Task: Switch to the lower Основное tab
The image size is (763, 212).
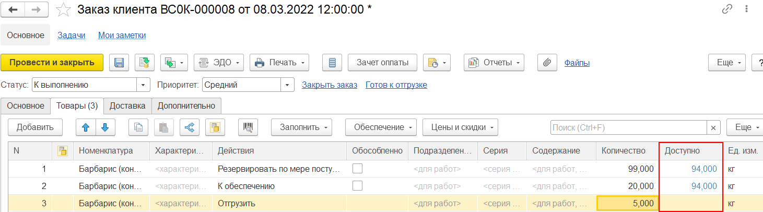Action: click(x=26, y=105)
